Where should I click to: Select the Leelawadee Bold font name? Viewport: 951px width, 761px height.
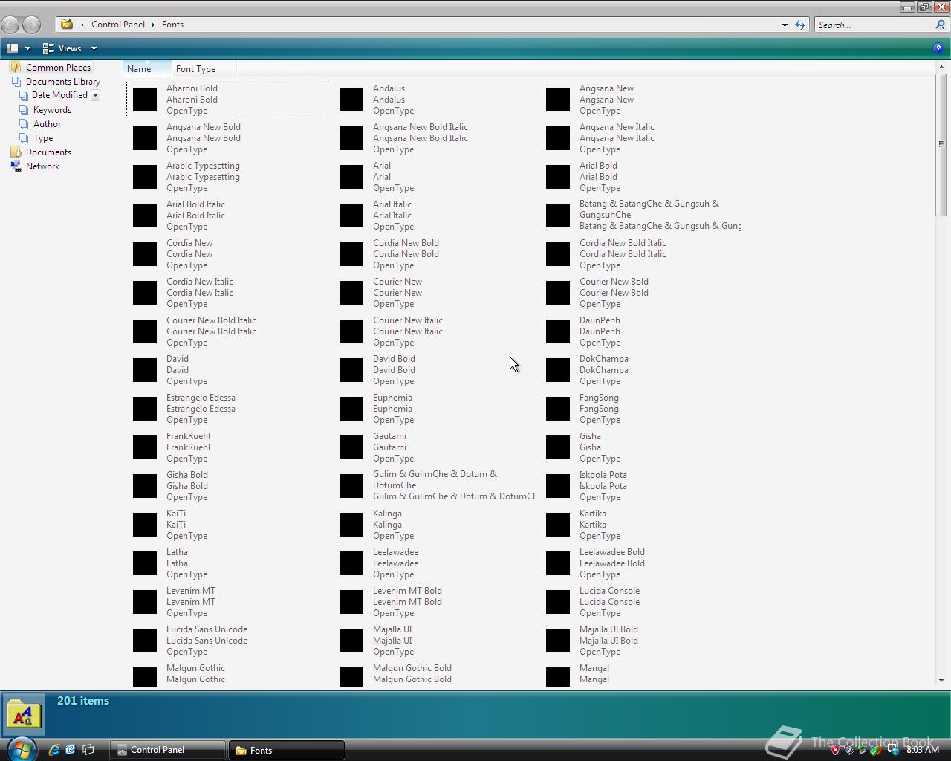click(611, 552)
